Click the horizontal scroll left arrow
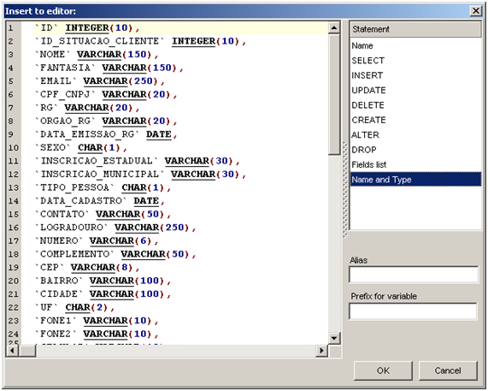 [x=13, y=351]
